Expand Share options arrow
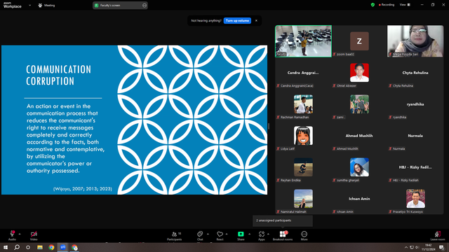 coord(249,234)
